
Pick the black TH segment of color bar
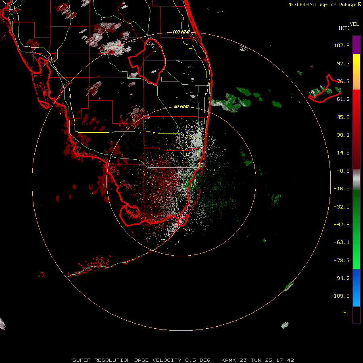[356, 315]
